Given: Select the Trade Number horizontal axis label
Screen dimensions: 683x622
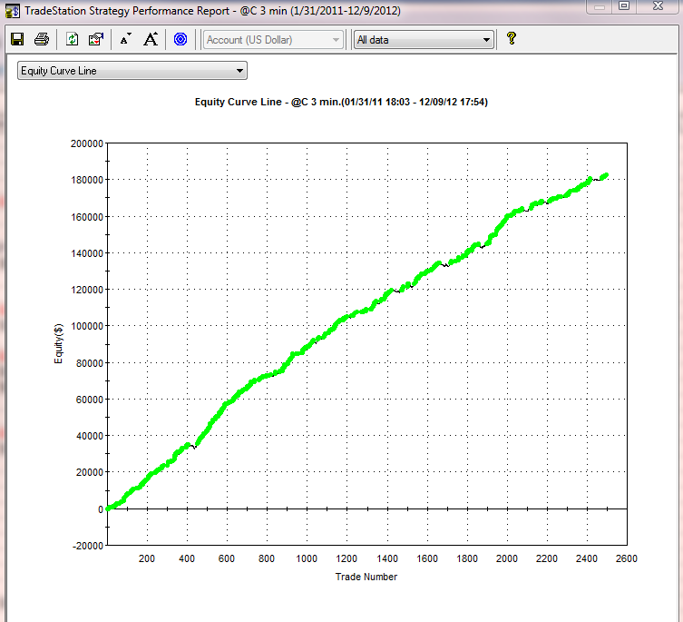Looking at the screenshot, I should (366, 576).
